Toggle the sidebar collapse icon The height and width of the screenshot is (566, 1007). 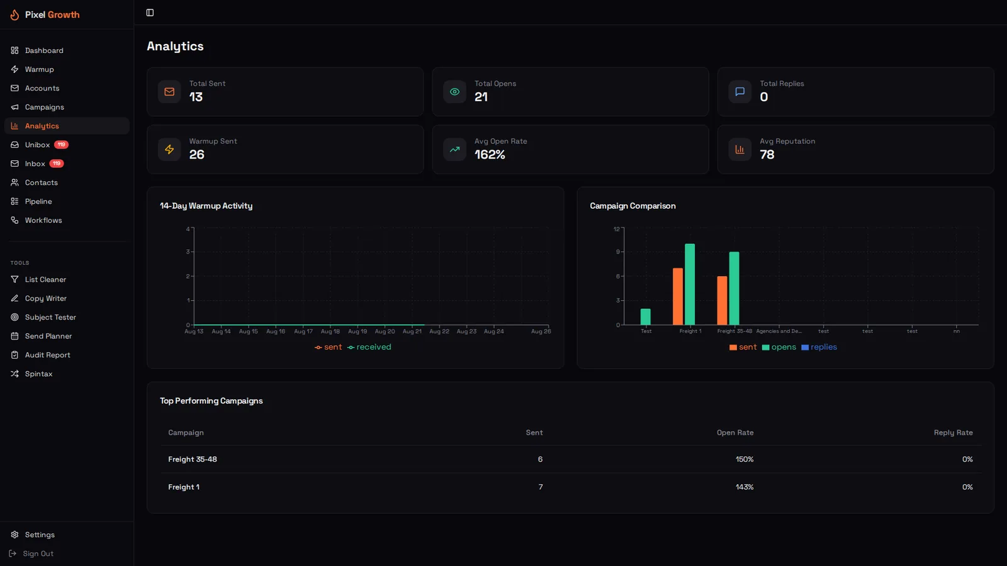click(150, 13)
